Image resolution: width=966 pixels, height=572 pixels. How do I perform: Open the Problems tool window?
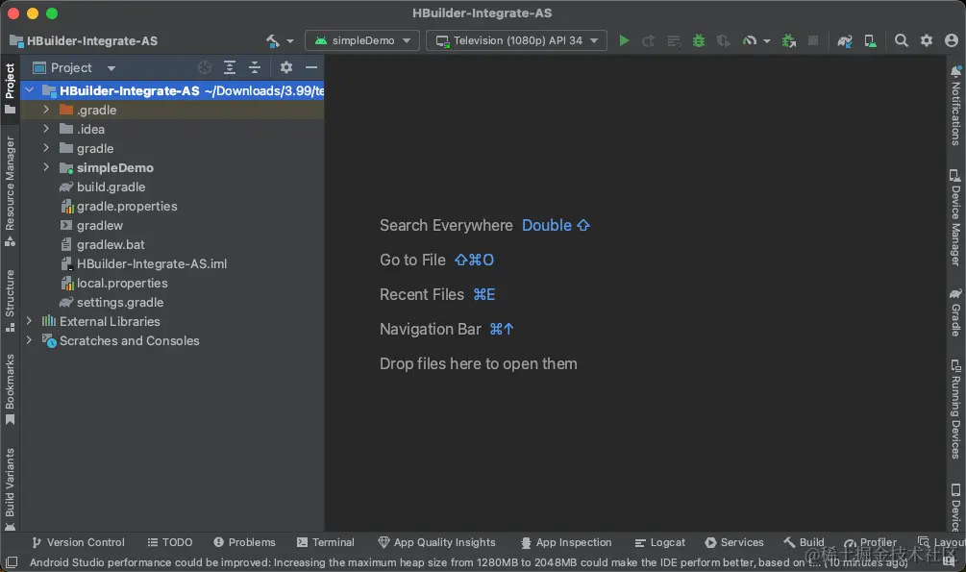point(244,542)
